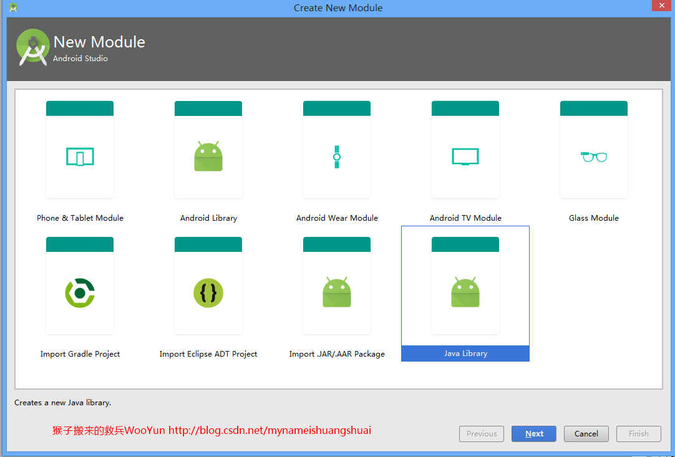Choose the Import .JAR/.AAR Package icon
This screenshot has width=675, height=457.
pyautogui.click(x=337, y=292)
